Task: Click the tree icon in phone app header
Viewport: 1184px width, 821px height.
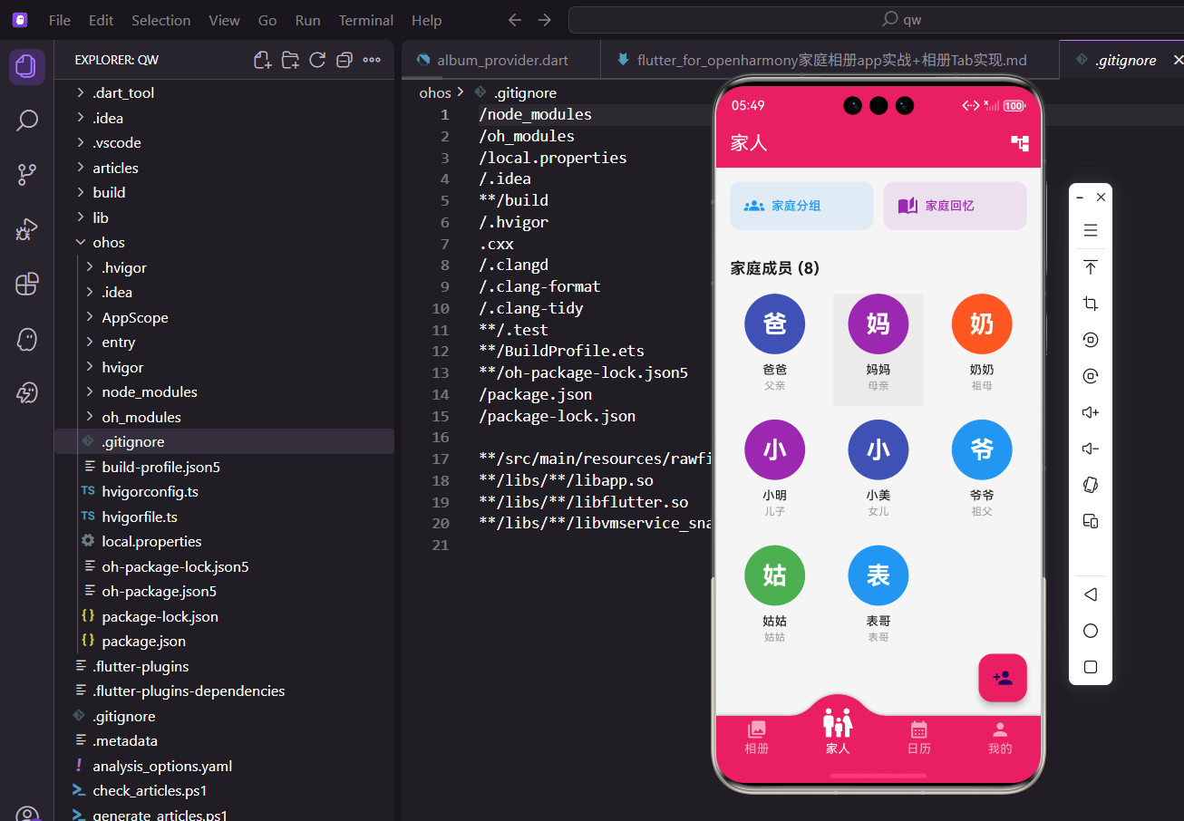Action: tap(1020, 143)
